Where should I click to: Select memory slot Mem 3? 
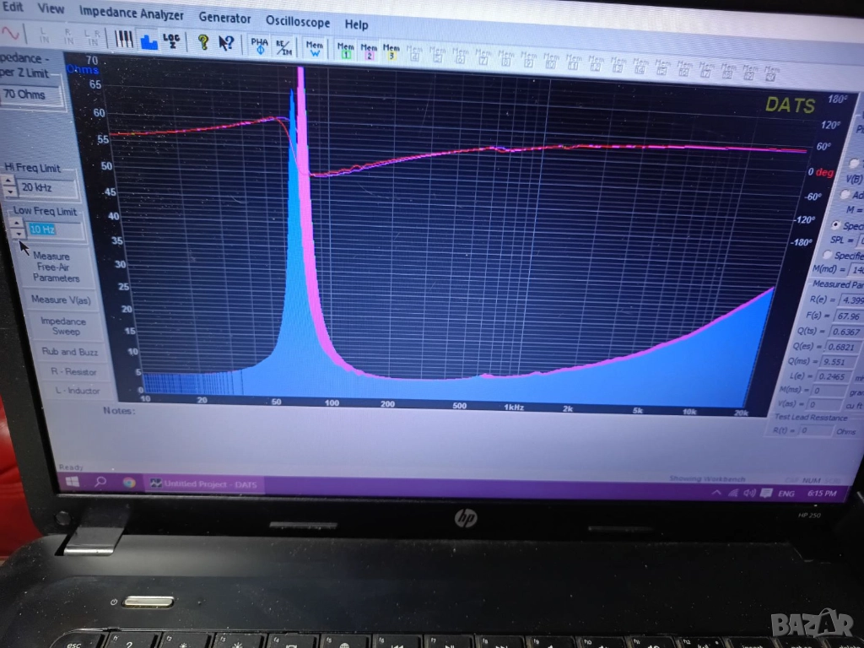(x=391, y=51)
